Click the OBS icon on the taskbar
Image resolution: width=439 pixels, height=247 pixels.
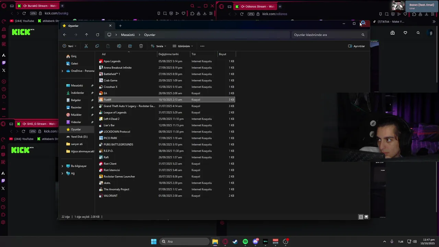[x=285, y=242]
